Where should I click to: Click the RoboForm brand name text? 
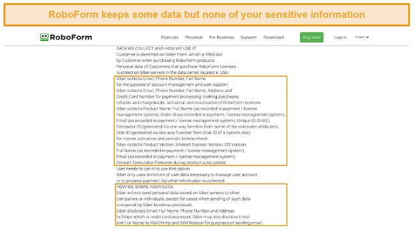click(71, 37)
